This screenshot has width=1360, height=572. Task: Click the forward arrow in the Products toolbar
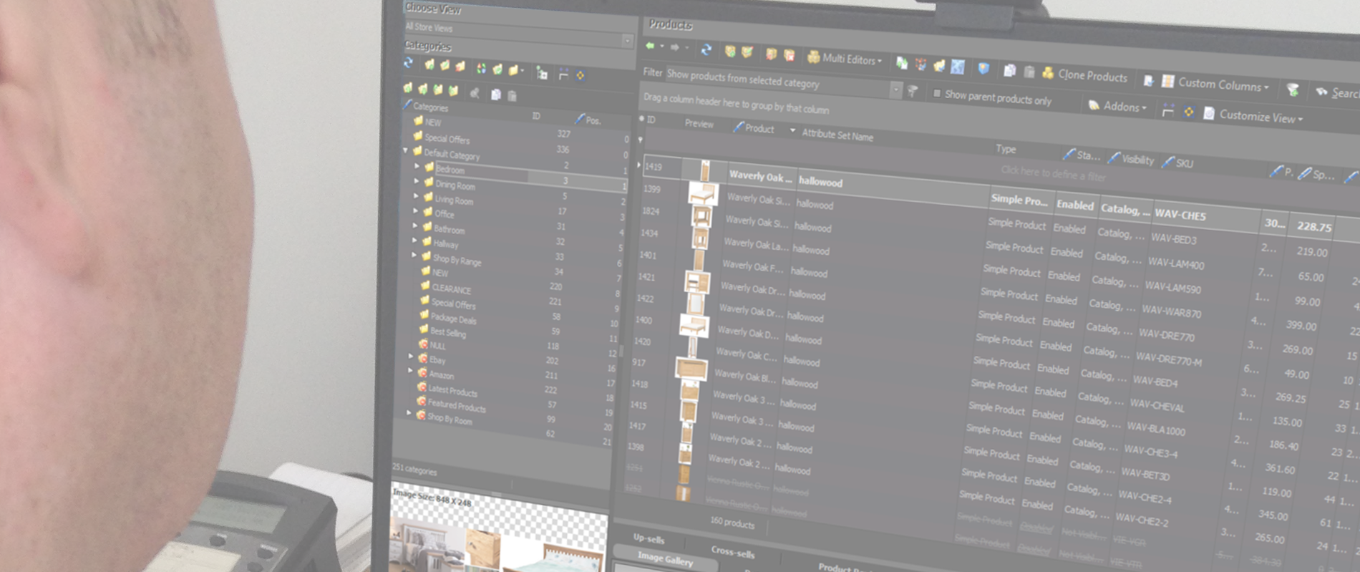(674, 47)
